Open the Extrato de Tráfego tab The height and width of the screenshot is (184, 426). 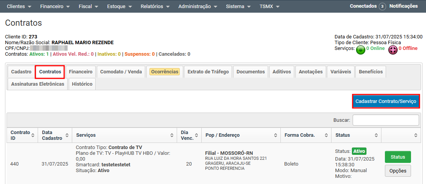[x=208, y=72]
